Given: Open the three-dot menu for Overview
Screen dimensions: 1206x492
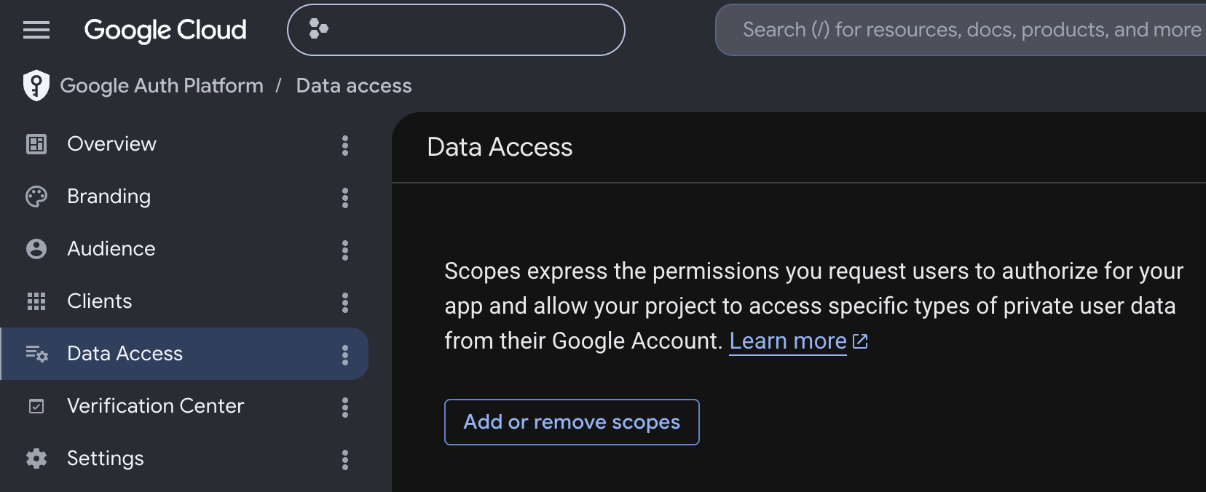Looking at the screenshot, I should click(x=345, y=145).
